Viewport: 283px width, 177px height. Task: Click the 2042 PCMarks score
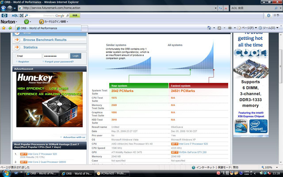pos(122,91)
